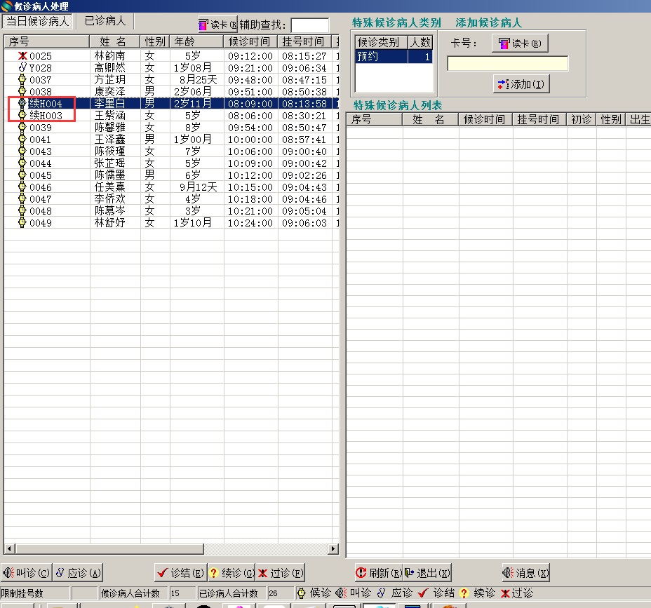Image resolution: width=651 pixels, height=608 pixels.
Task: Select patient 林舒妤
Action: point(109,223)
